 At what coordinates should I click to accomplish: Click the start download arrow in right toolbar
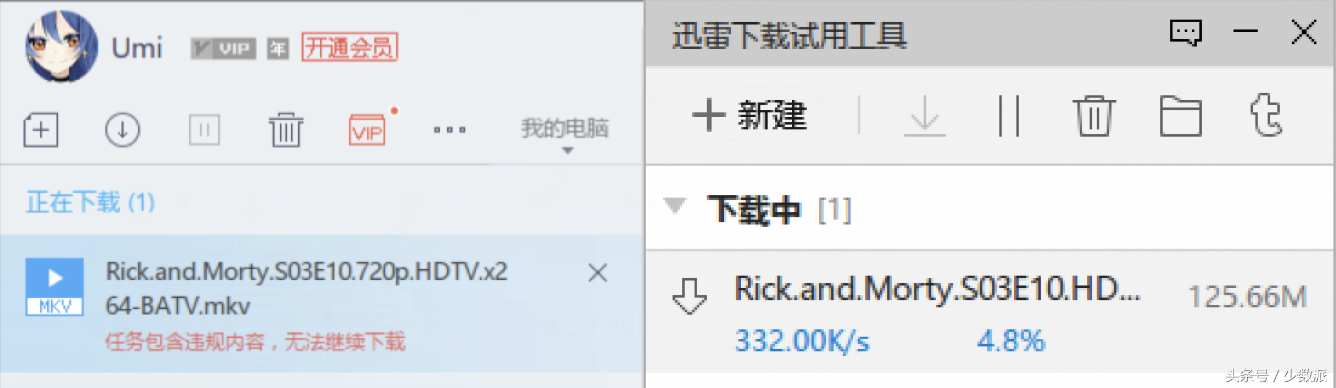[x=925, y=116]
